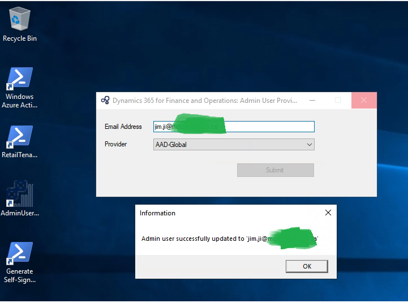Minimize the Admin User Provisioning window
This screenshot has height=303, width=408.
(312, 100)
